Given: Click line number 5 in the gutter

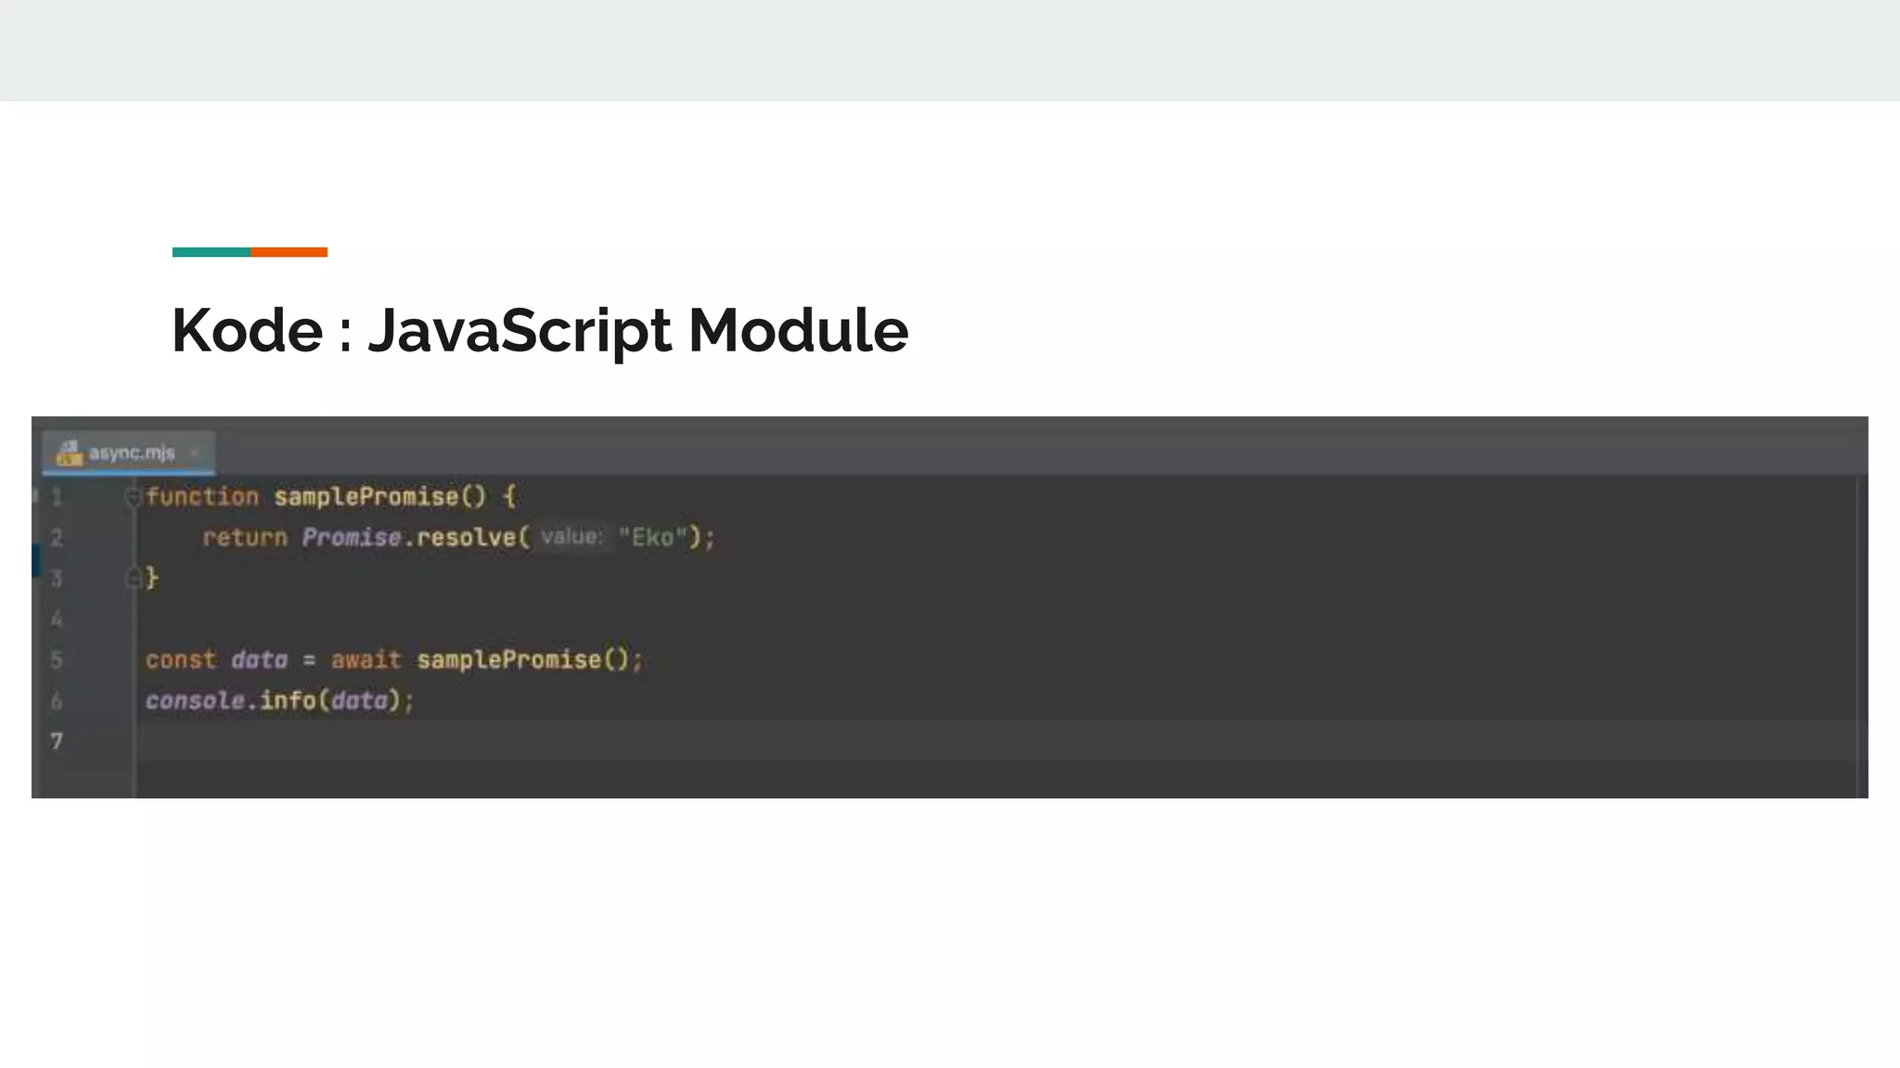Looking at the screenshot, I should [x=57, y=660].
